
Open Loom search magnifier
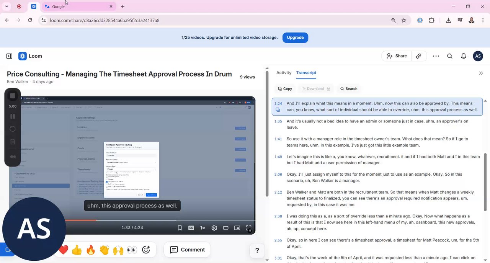coord(450,56)
